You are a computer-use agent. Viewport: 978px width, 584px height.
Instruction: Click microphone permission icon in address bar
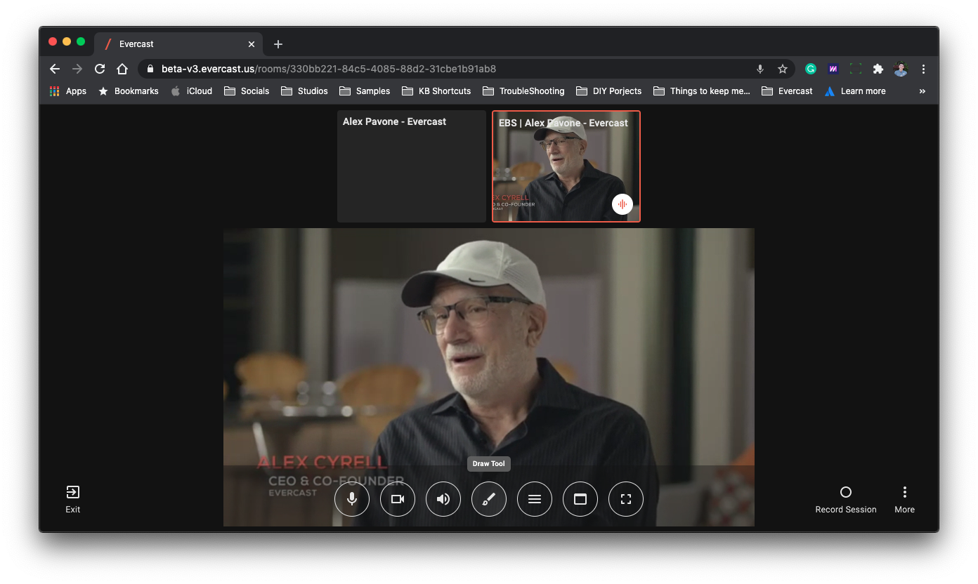point(759,69)
